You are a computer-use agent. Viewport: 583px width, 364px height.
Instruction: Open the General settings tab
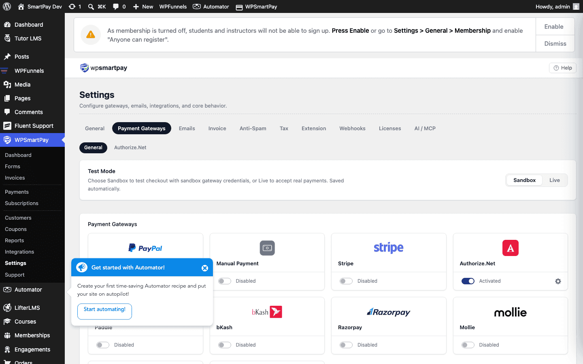(x=95, y=128)
